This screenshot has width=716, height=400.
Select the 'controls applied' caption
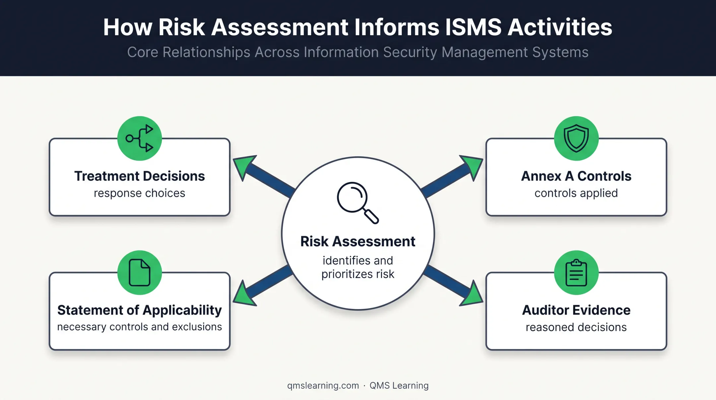[x=576, y=193]
